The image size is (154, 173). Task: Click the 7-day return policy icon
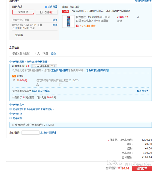coord(77,26)
